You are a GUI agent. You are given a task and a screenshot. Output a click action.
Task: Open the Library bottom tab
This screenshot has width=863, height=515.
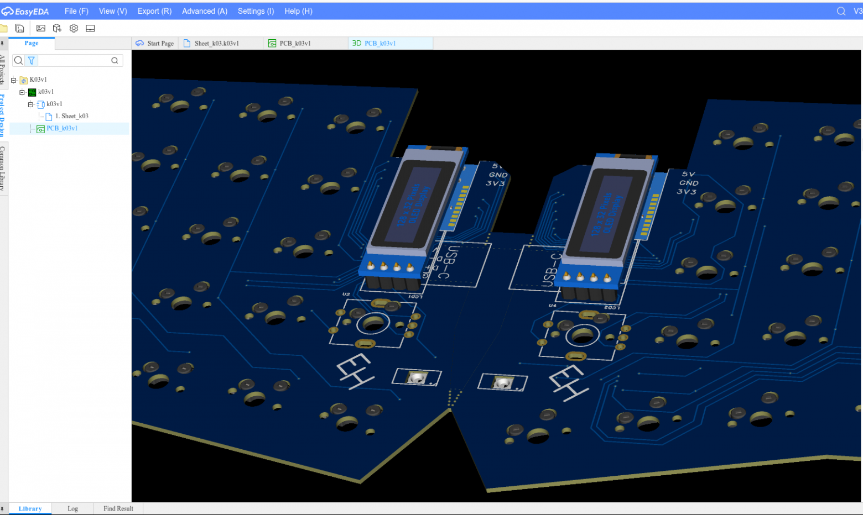click(x=30, y=509)
